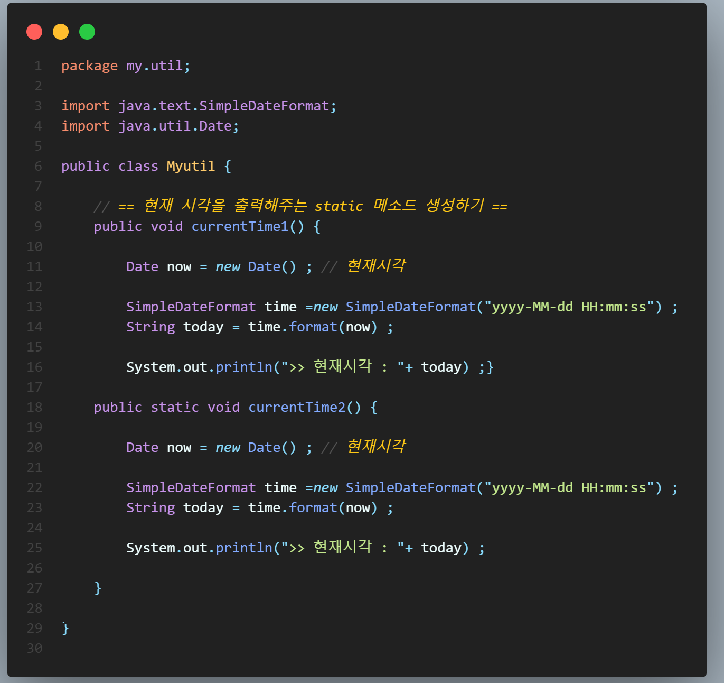The height and width of the screenshot is (683, 724).
Task: Click the "SimpleDateFormat time" declaration on line 13
Action: 211,307
